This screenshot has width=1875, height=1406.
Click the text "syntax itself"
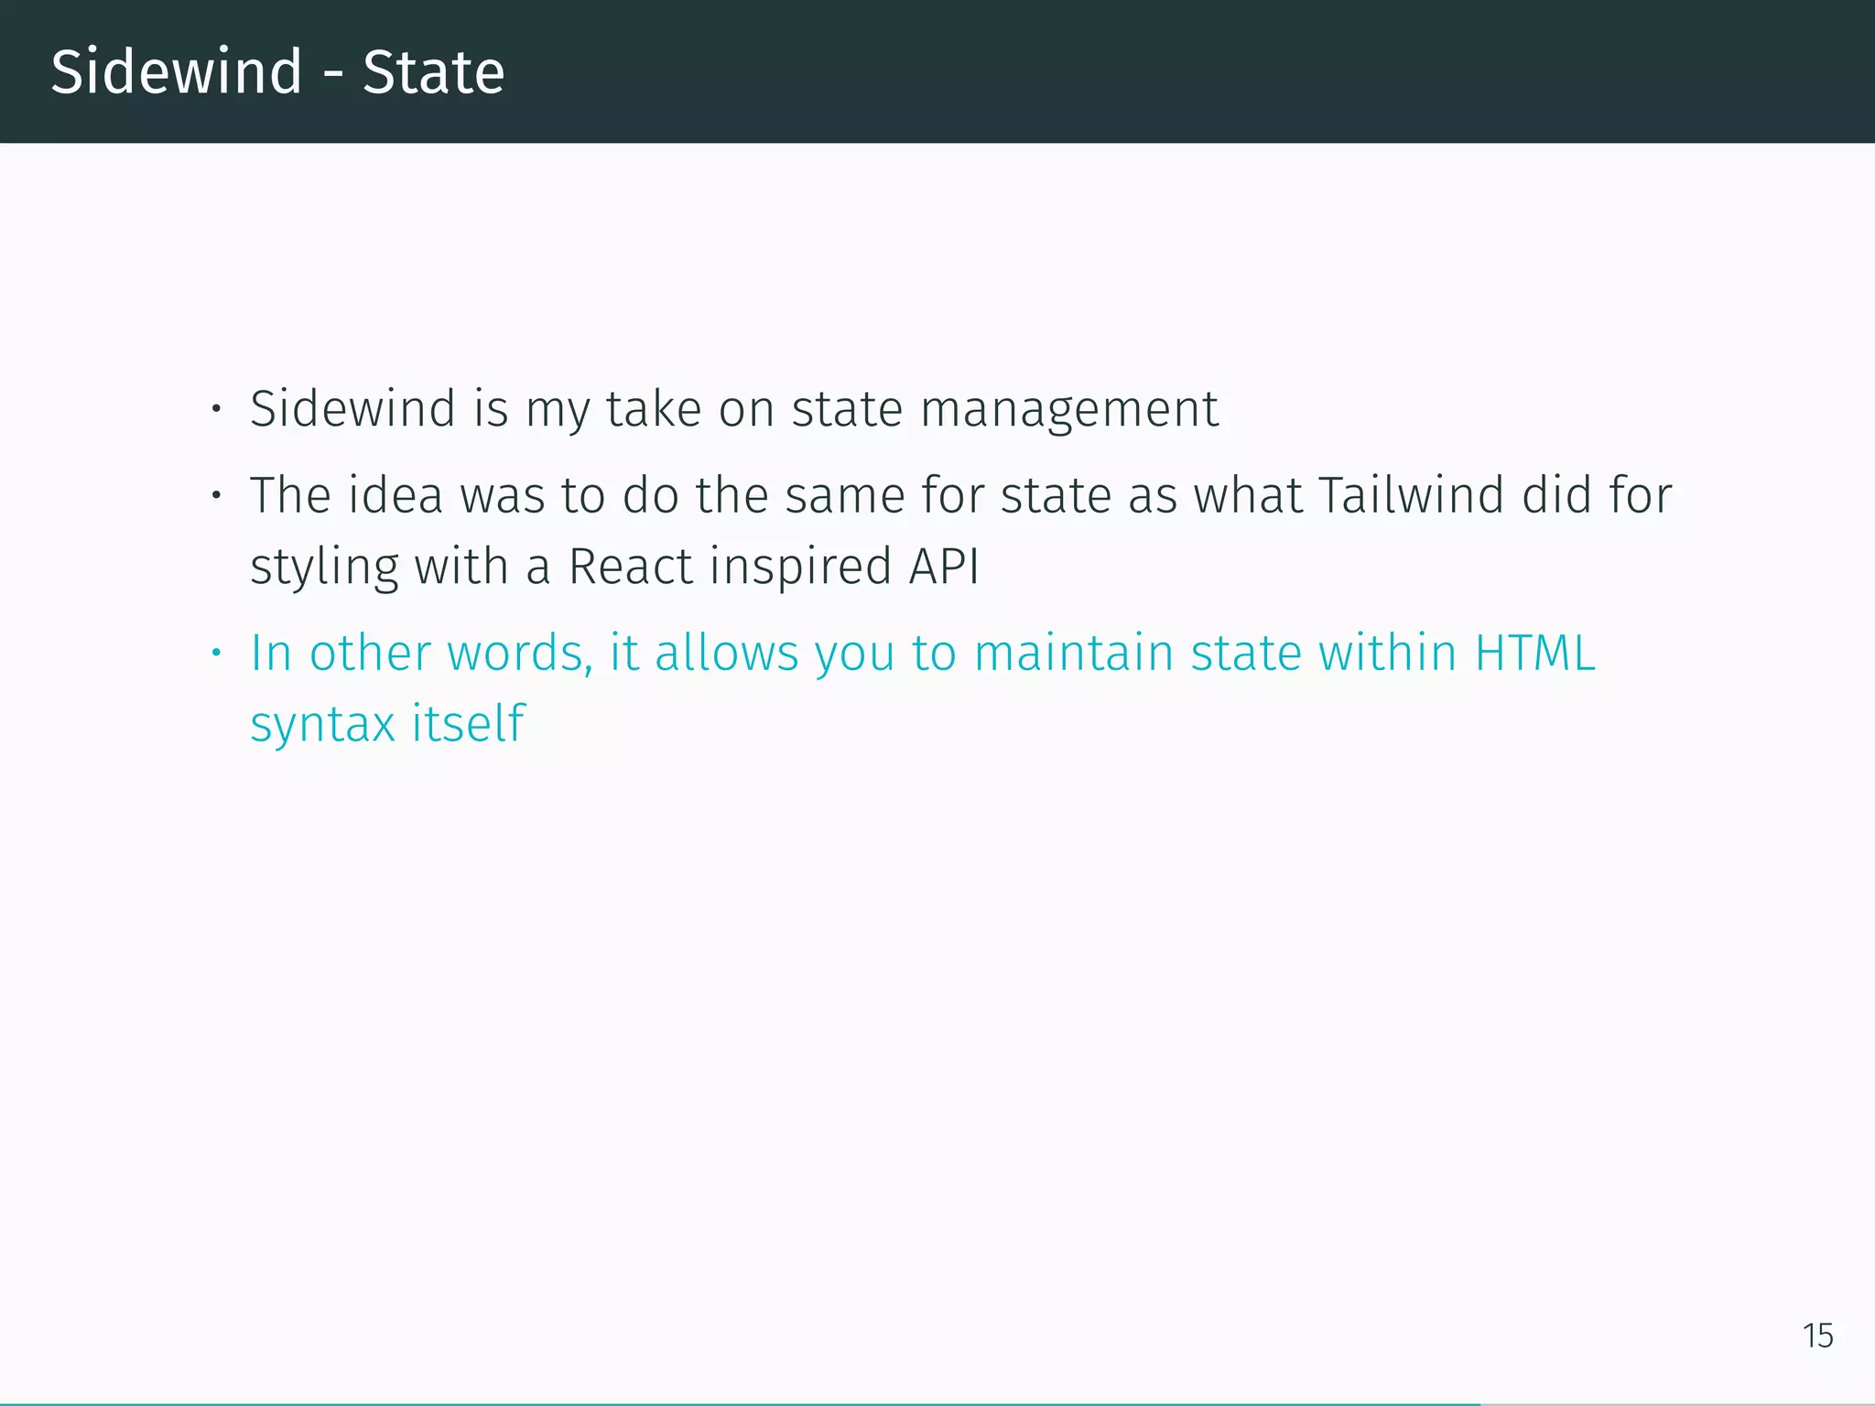tap(387, 724)
